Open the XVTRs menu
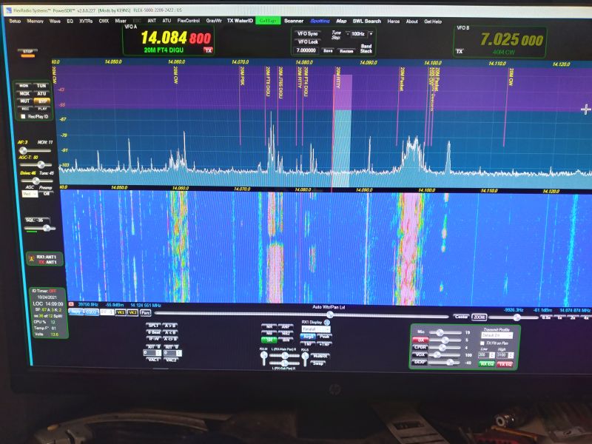The width and height of the screenshot is (592, 444). click(x=86, y=21)
